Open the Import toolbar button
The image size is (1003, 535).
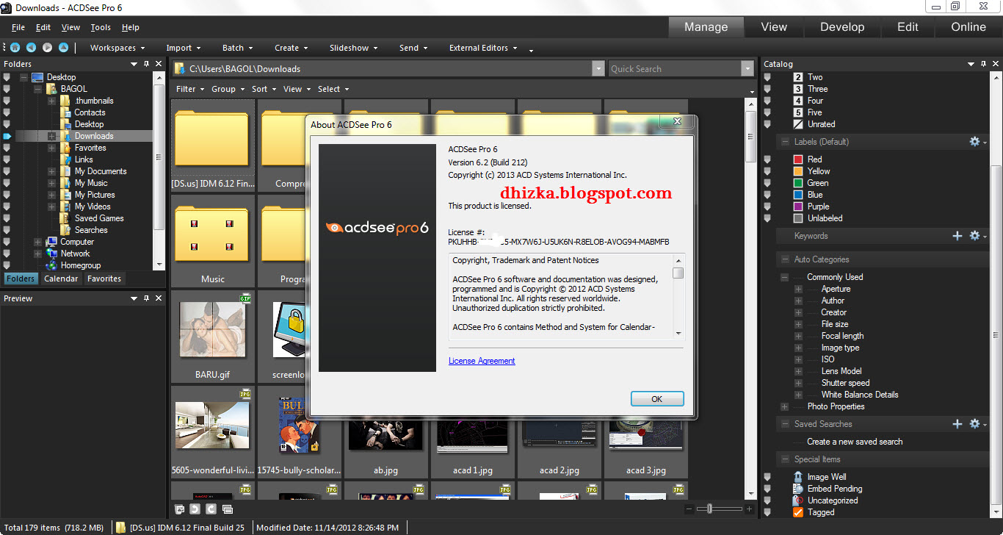pyautogui.click(x=184, y=48)
